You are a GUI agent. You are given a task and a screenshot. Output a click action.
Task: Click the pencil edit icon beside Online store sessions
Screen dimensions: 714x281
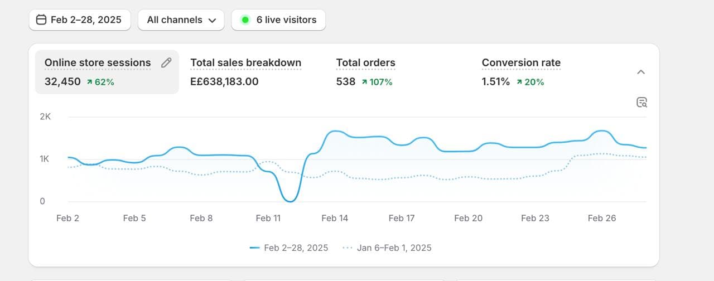click(166, 63)
